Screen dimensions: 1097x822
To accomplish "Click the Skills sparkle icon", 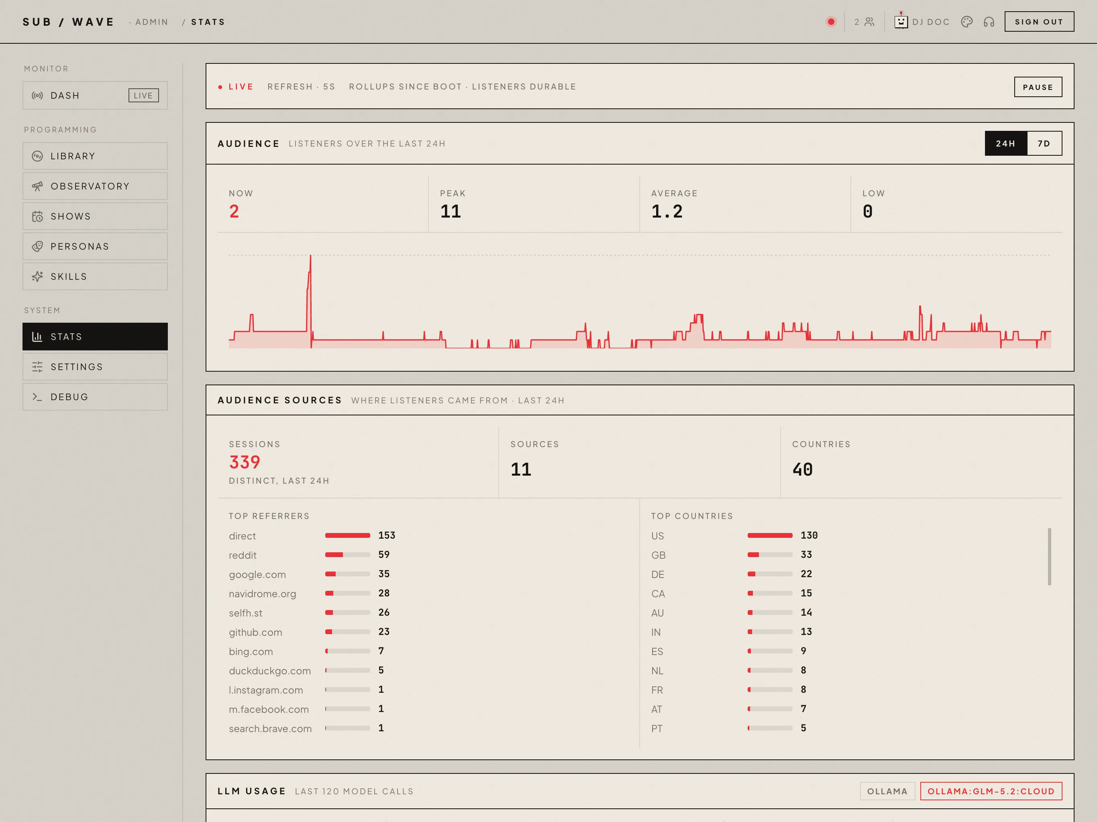I will pyautogui.click(x=37, y=277).
